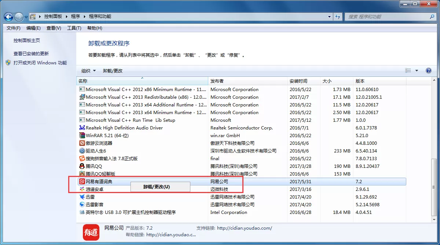Expand the arrow after 程序 in breadcrumb
Viewport: 440px width, 245px height.
[85, 16]
